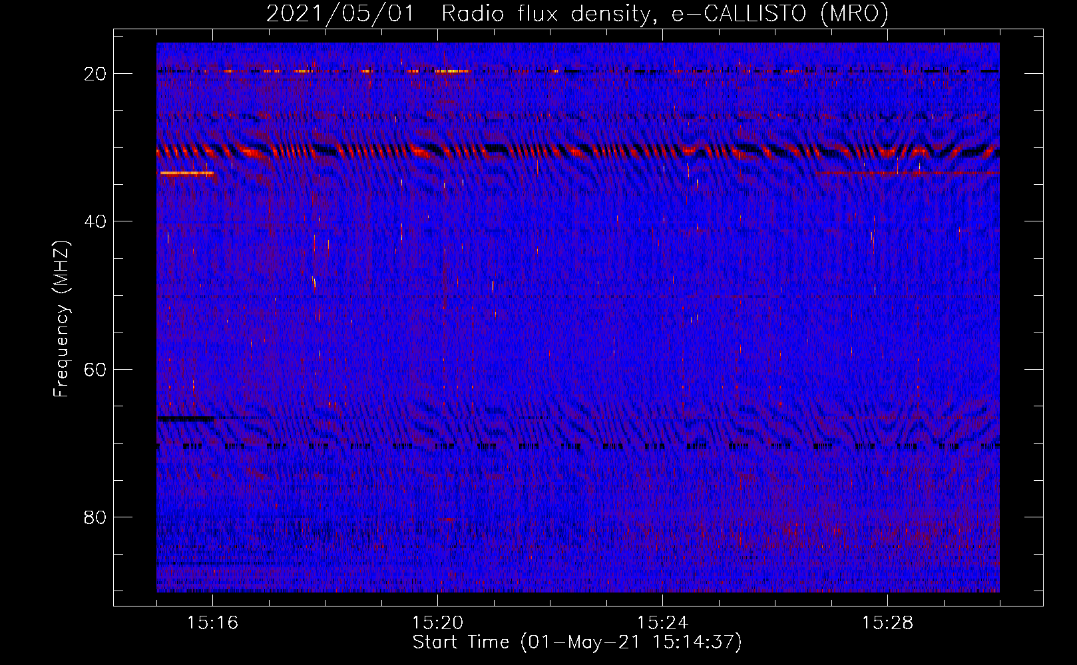The width and height of the screenshot is (1077, 665).
Task: Click the 15:28 time tick label
Action: click(x=887, y=623)
